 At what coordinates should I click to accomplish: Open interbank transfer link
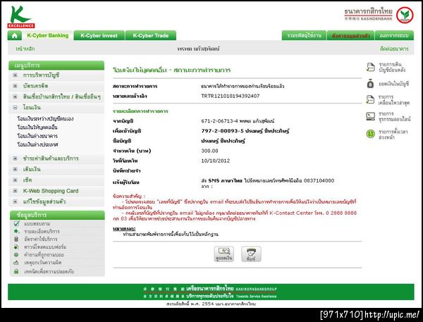[37, 136]
